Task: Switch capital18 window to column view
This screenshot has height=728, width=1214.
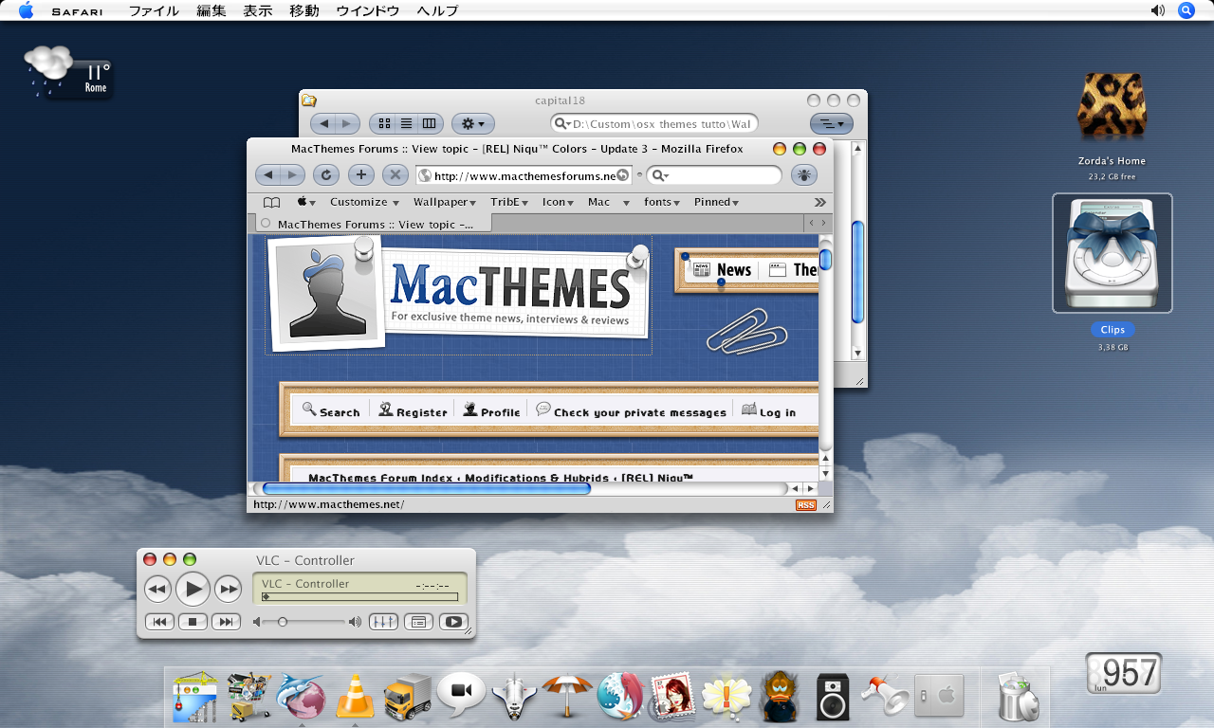Action: pos(429,123)
